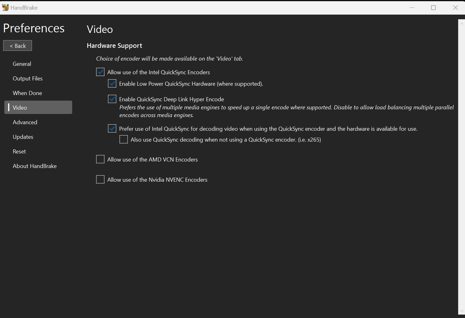The image size is (465, 318).
Task: Click the vertical scrollbar track on the right
Action: tap(462, 167)
